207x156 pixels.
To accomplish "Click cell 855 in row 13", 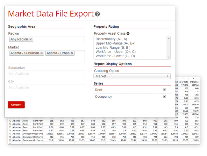I will 49,121.
